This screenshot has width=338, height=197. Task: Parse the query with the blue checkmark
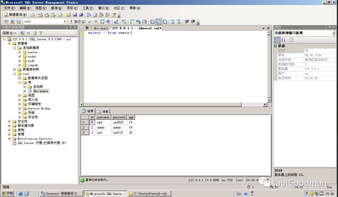[90, 22]
